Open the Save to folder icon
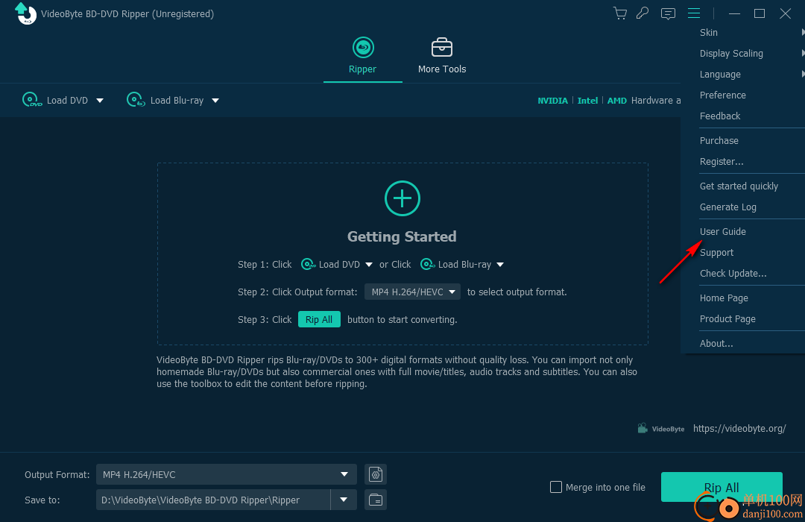Screen dimensions: 805x522 375,500
